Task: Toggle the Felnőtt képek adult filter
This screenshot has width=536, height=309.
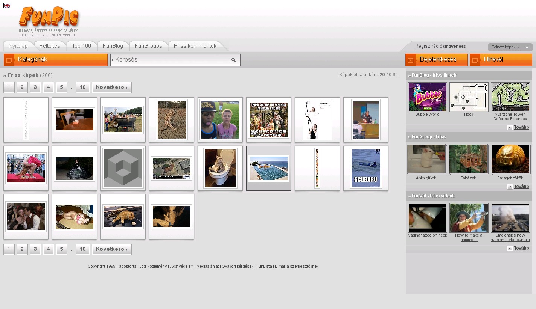Action: click(x=510, y=47)
